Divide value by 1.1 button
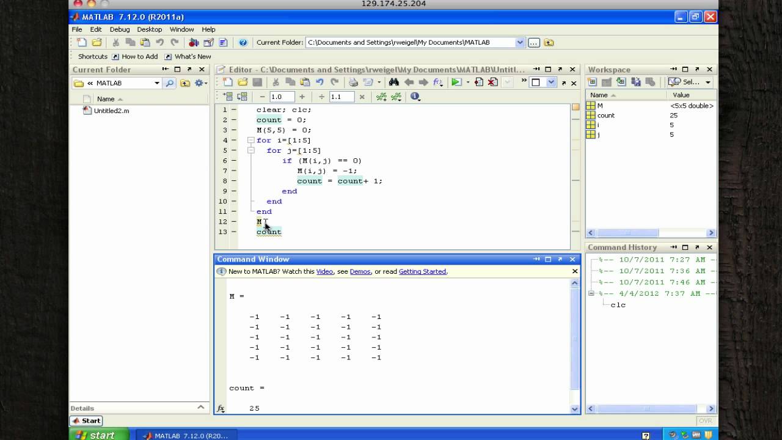782x440 pixels. pyautogui.click(x=322, y=97)
